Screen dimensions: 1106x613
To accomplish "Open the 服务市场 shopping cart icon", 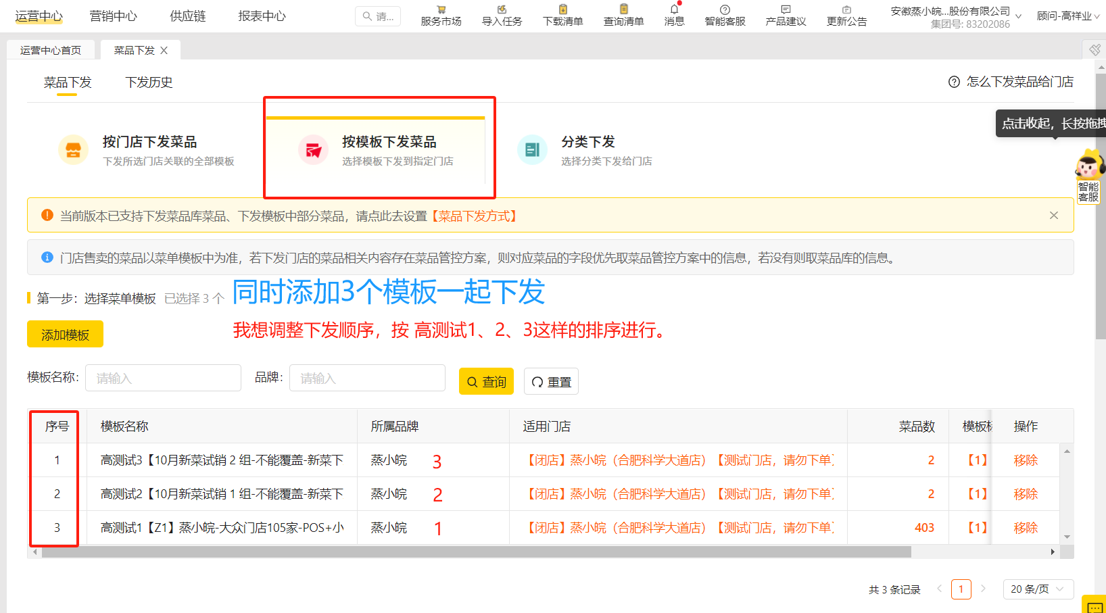I will (x=441, y=10).
